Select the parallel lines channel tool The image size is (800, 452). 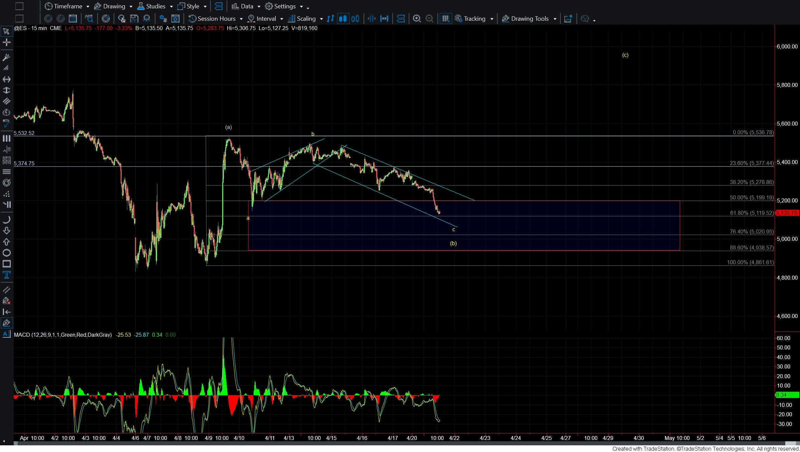tap(6, 101)
